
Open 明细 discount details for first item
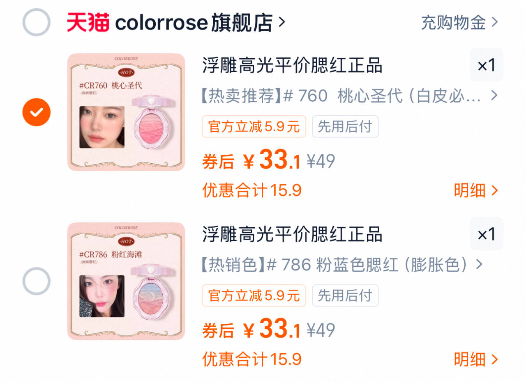[x=476, y=190]
